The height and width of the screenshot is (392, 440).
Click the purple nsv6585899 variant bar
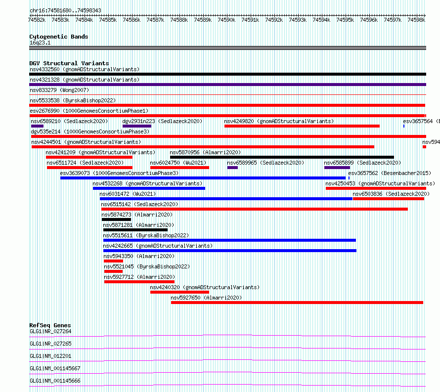[x=337, y=168]
